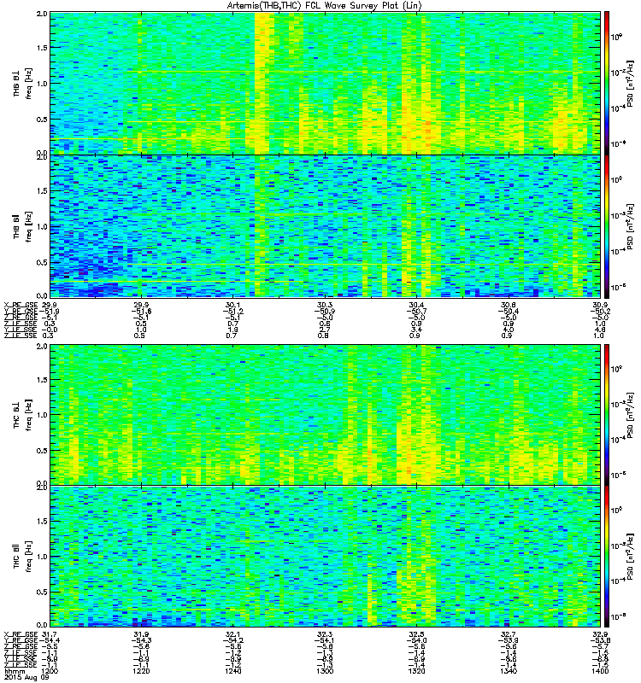Click the 1240 time tick label

click(232, 671)
